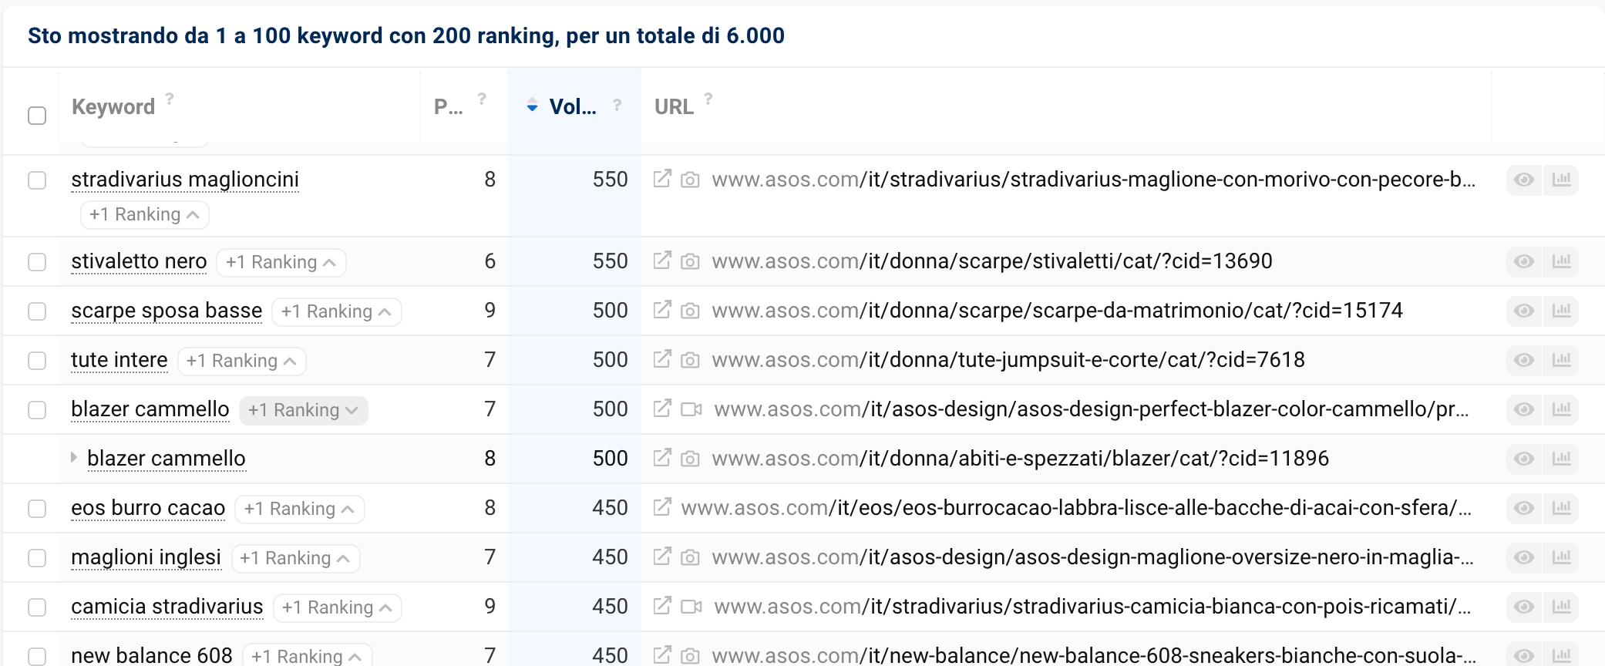The image size is (1605, 666).
Task: Open scarpe-da-matrimonio cid=15174 URL
Action: pyautogui.click(x=1058, y=311)
